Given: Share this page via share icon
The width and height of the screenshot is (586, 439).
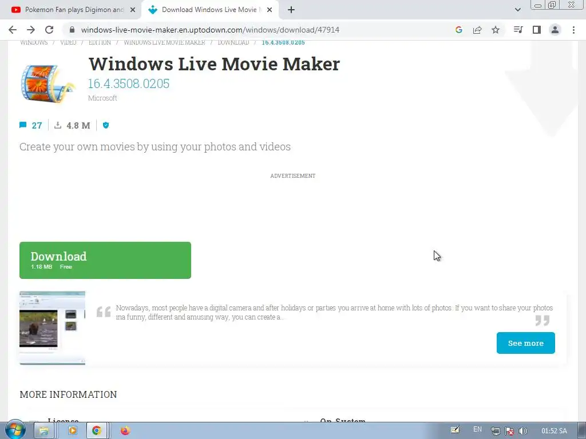Looking at the screenshot, I should pyautogui.click(x=477, y=30).
